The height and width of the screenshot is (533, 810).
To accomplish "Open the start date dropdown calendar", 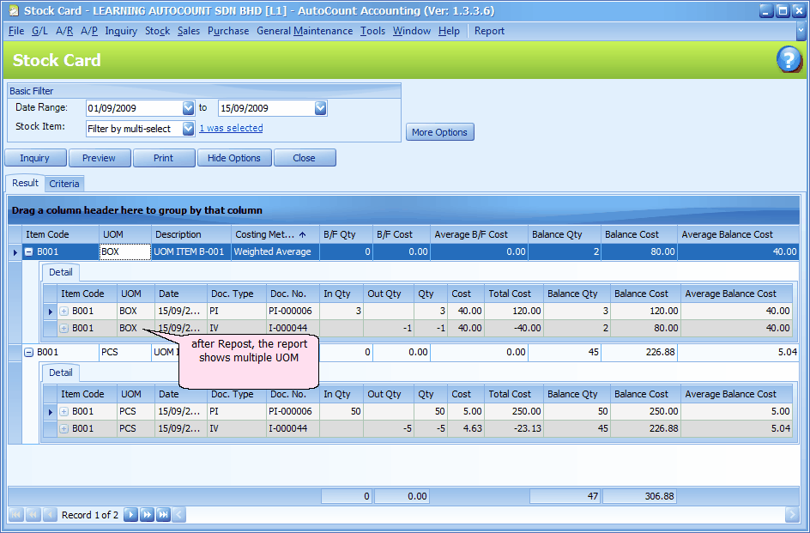I will point(188,108).
